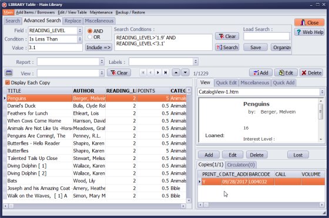Toggle Display Each Copy checkbox
329x218 pixels.
[8, 83]
